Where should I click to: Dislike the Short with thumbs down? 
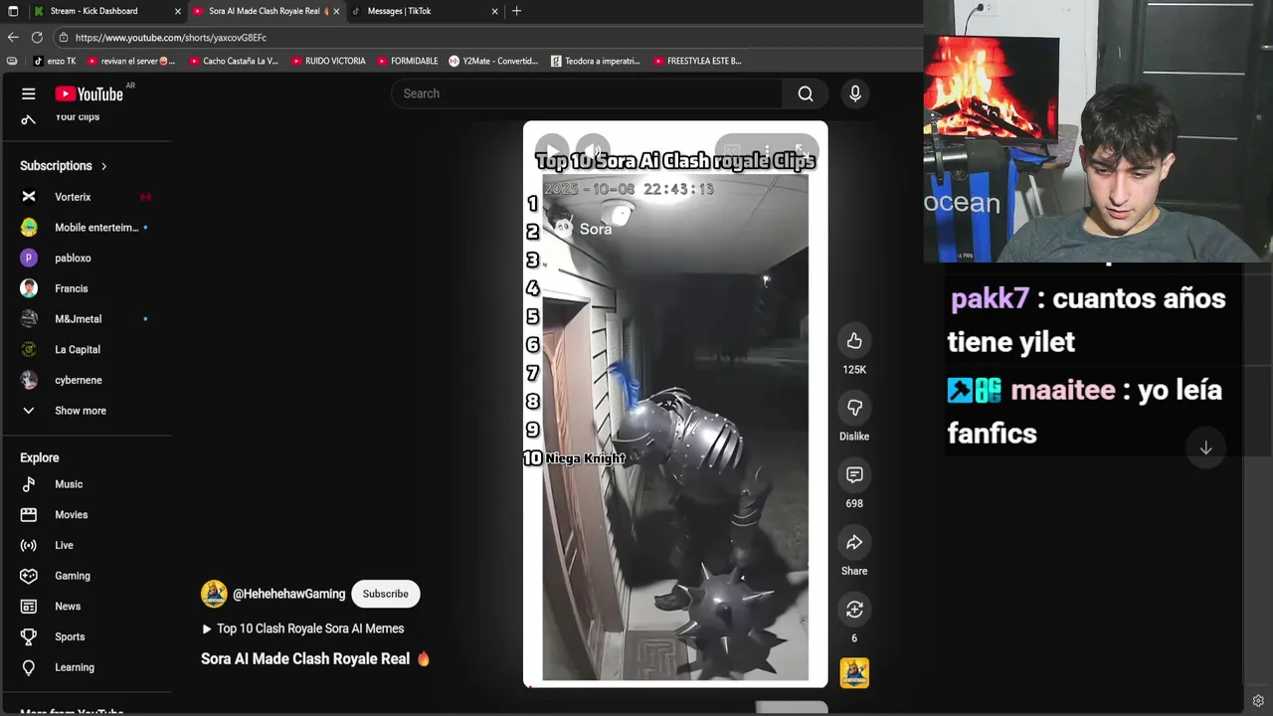(854, 408)
